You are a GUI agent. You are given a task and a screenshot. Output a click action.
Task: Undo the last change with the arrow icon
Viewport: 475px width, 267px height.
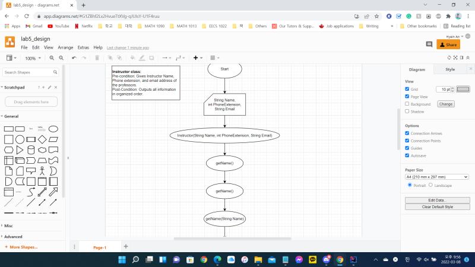coord(74,58)
